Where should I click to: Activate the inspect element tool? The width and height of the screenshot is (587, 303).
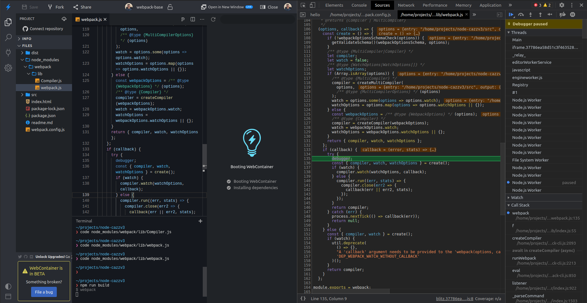(x=303, y=5)
